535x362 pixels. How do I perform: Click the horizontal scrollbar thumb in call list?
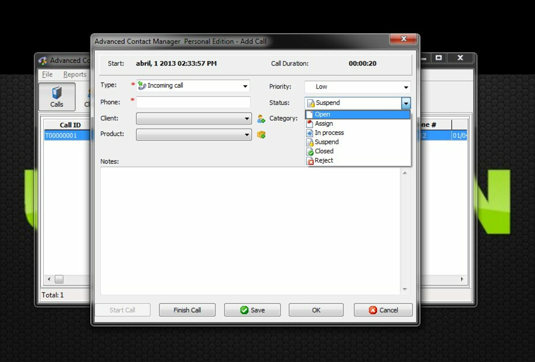59,279
